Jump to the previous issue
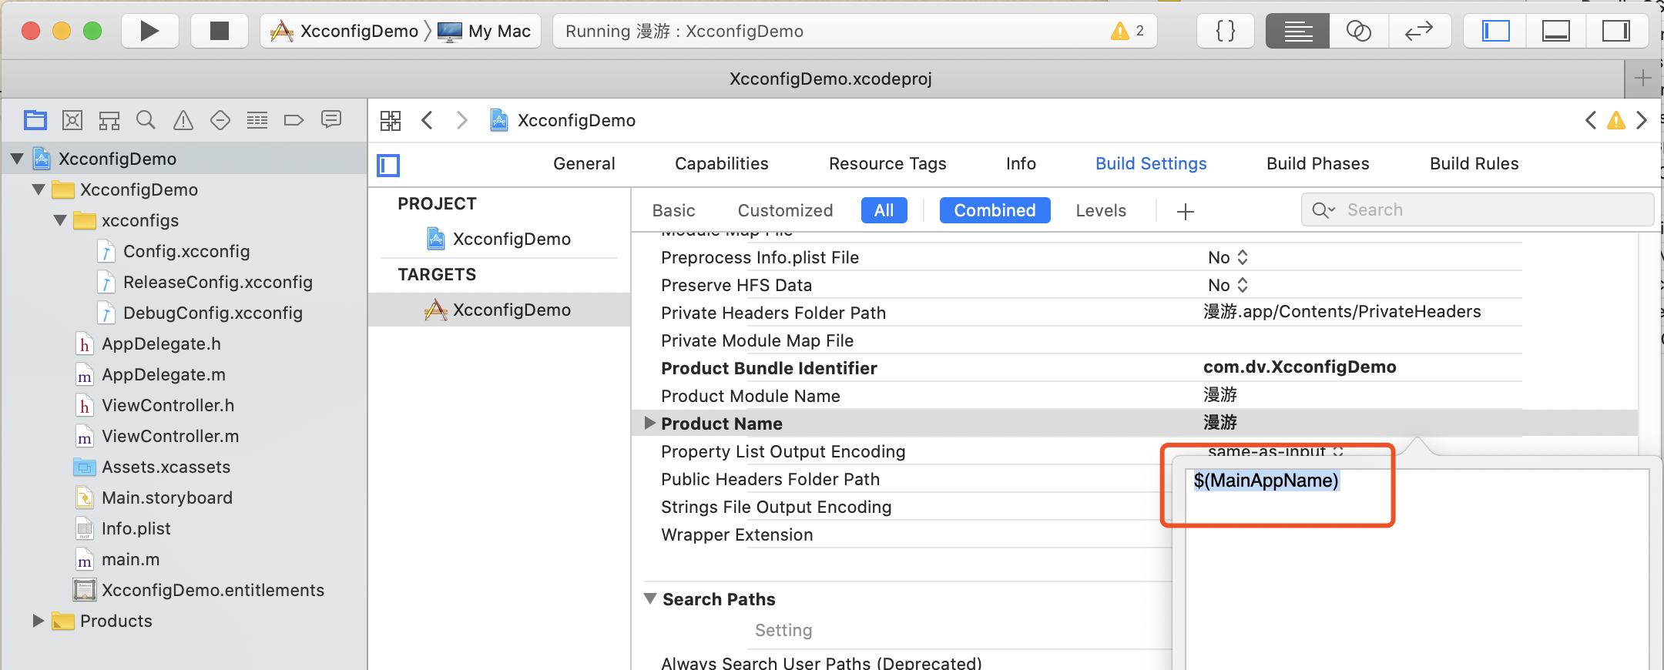 (1590, 120)
